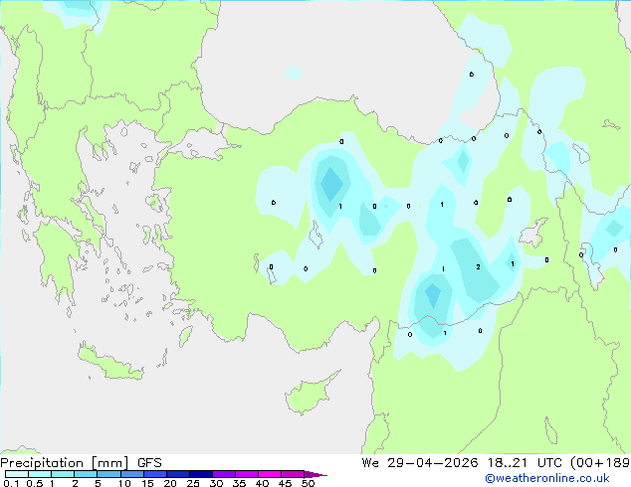
Task: Click the 20–25 mm legend swatch
Action: 177,474
